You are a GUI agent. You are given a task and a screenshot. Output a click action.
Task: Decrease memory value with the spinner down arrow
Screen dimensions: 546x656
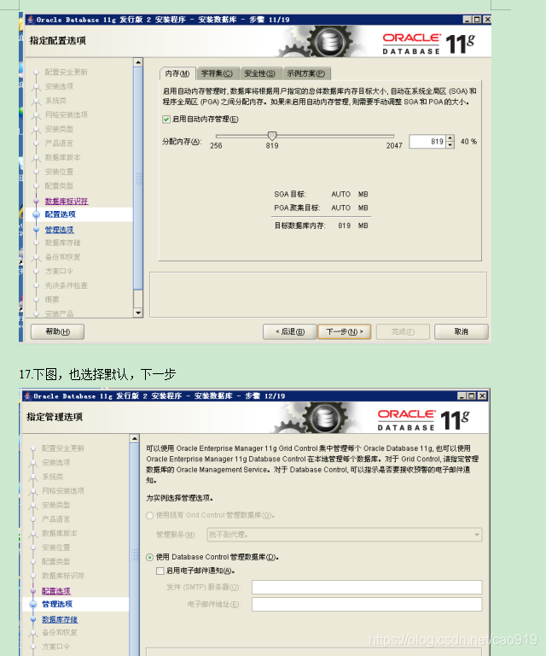click(x=450, y=144)
